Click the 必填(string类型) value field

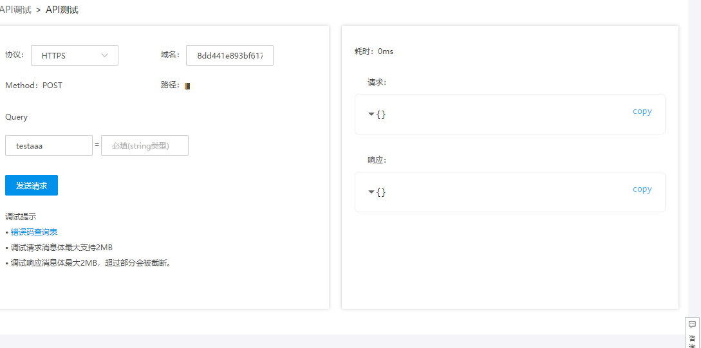pyautogui.click(x=145, y=145)
